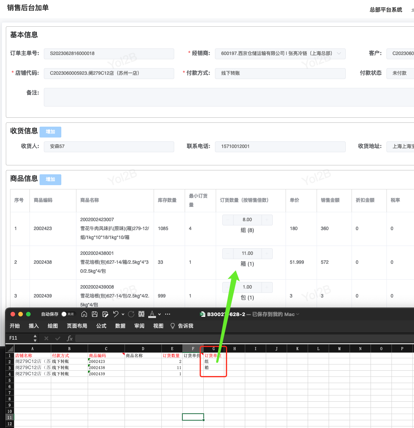The height and width of the screenshot is (428, 414).
Task: Switch to the 页面布局 ribbon tab
Action: (77, 326)
